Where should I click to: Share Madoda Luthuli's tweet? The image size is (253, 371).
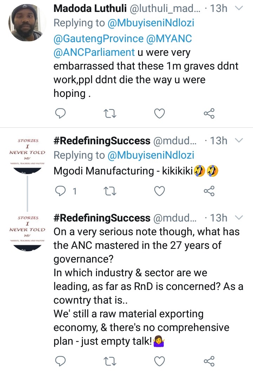209,114
